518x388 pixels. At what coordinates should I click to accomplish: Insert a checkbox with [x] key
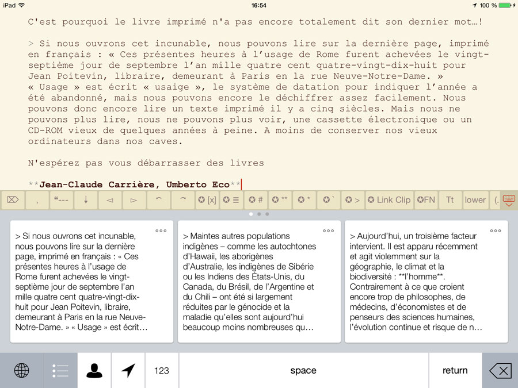click(207, 200)
